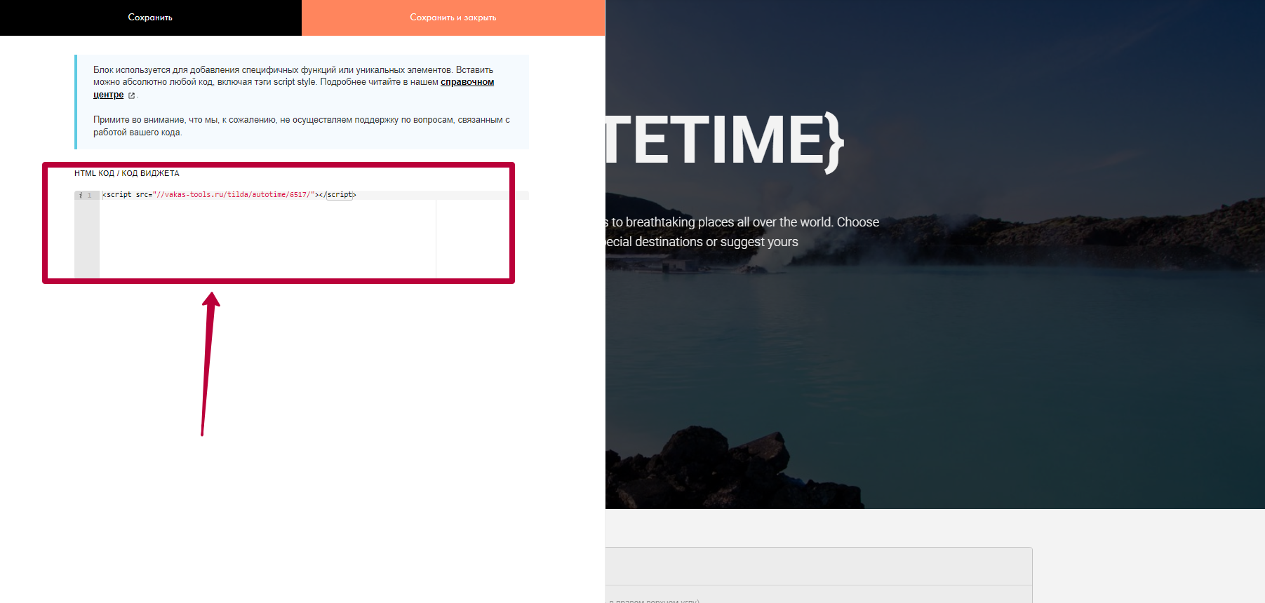Click the Примите во внимание support notice
1265x603 pixels.
click(302, 126)
